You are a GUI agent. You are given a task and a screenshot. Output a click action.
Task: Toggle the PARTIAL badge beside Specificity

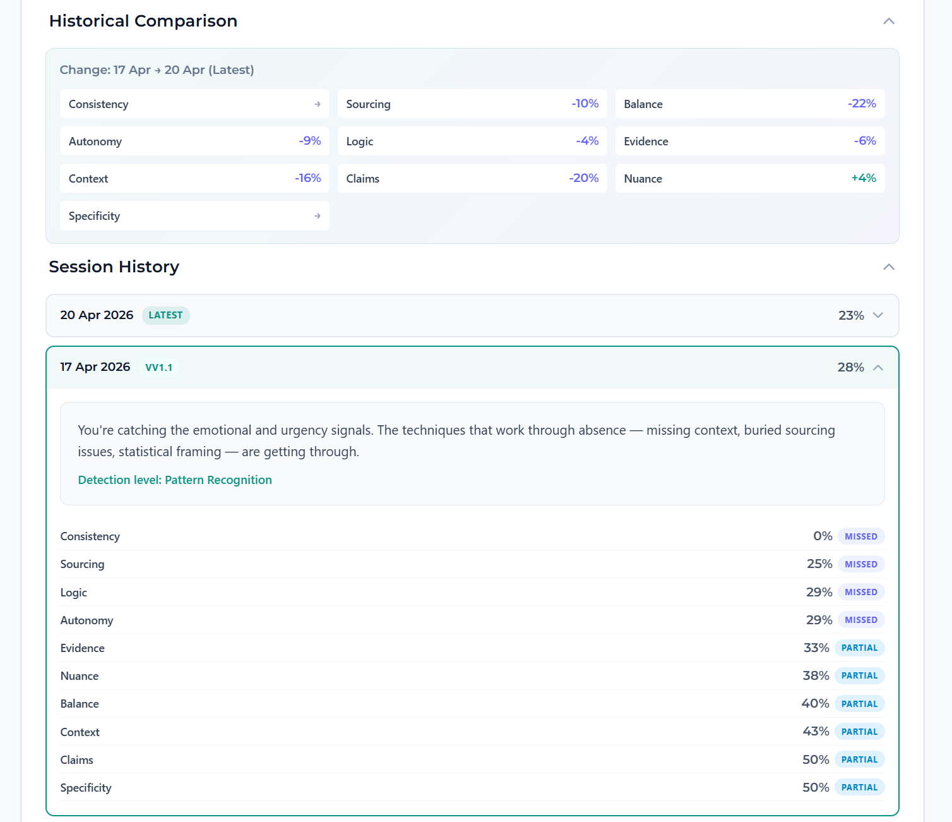pyautogui.click(x=859, y=787)
